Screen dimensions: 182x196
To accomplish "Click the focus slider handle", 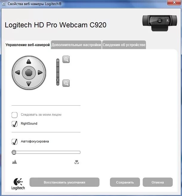I will tap(14, 152).
